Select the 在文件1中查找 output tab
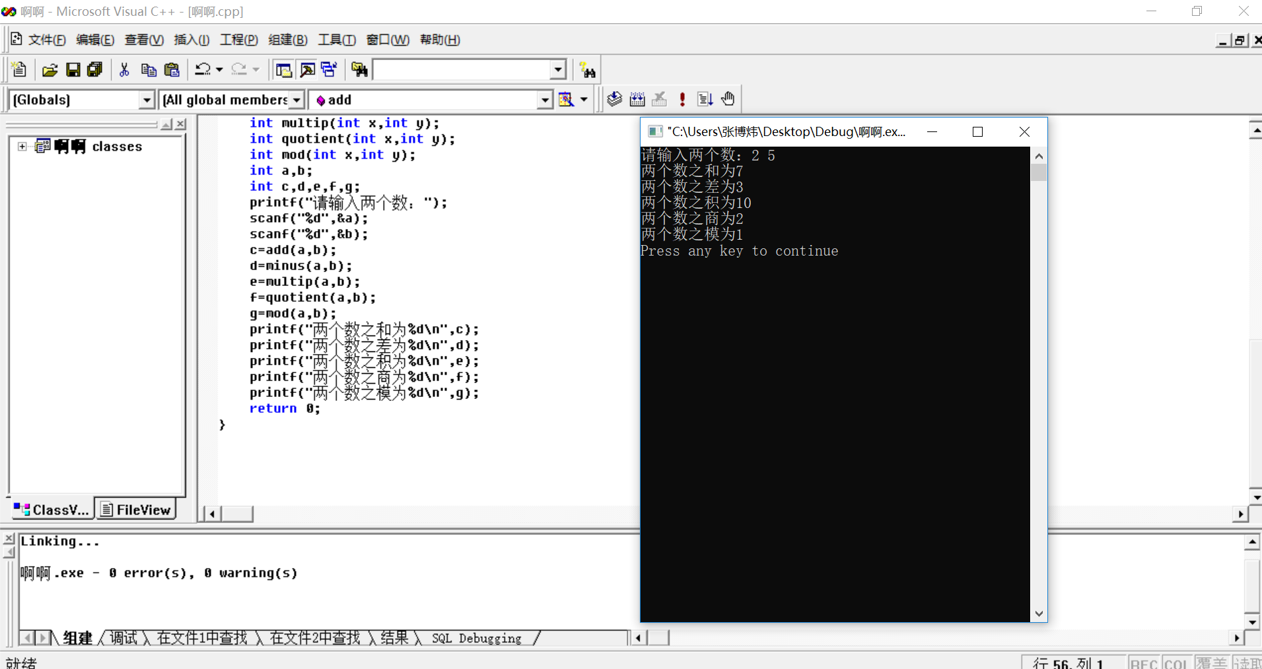This screenshot has height=669, width=1262. click(x=202, y=638)
